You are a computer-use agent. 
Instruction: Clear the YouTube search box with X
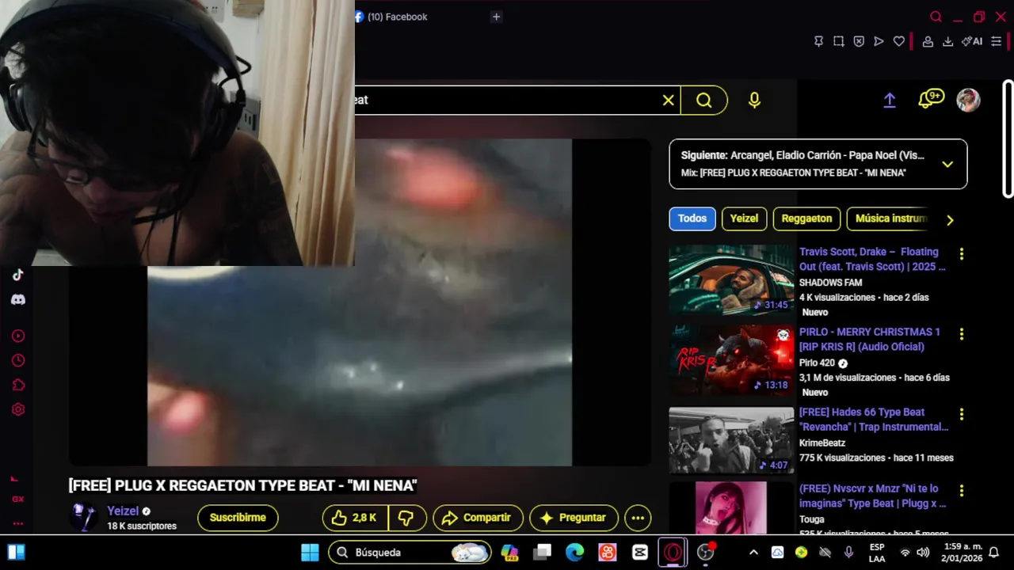[669, 101]
